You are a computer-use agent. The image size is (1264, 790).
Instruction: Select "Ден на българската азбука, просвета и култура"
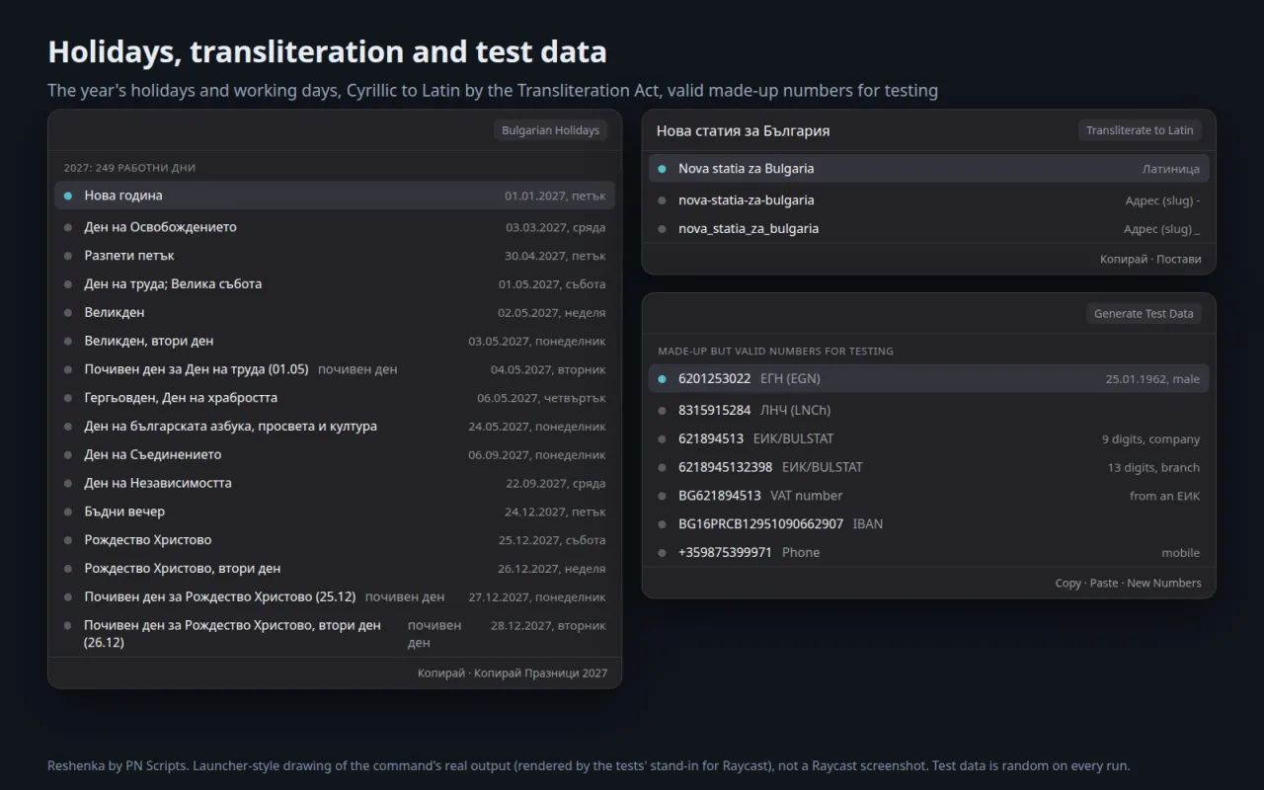(335, 427)
